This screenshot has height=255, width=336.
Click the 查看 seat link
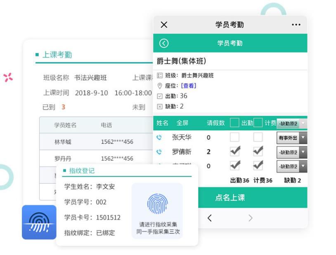pyautogui.click(x=189, y=86)
